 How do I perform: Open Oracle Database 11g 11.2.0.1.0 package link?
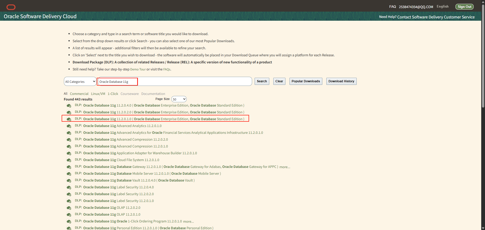click(x=164, y=119)
